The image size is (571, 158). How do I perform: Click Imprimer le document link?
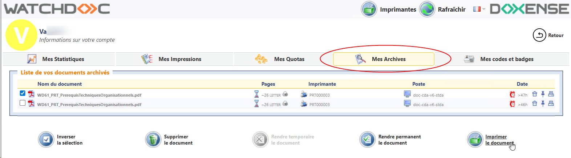pyautogui.click(x=496, y=140)
